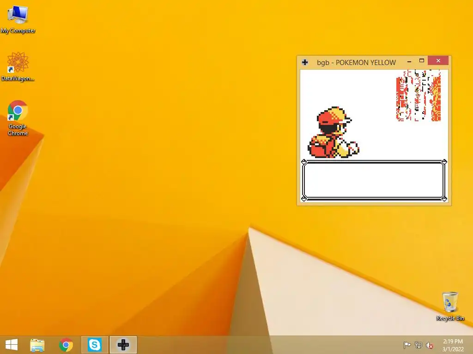Show the calendar via taskbar clock
Screen dimensions: 473x354
coord(453,345)
